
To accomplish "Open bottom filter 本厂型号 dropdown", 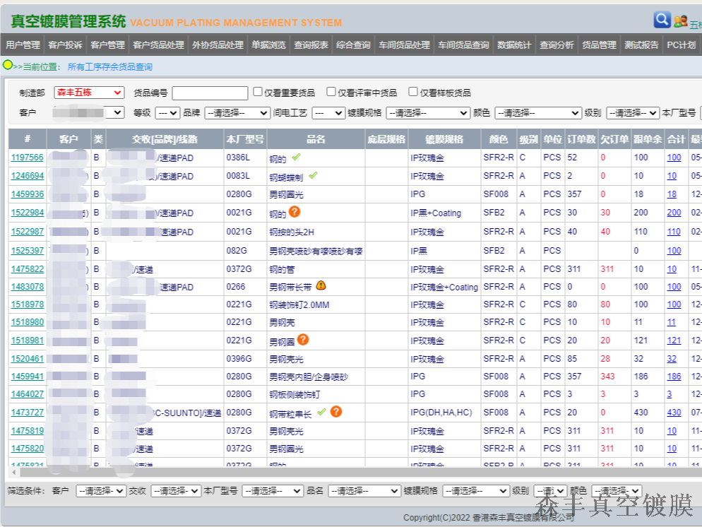I will tap(273, 491).
